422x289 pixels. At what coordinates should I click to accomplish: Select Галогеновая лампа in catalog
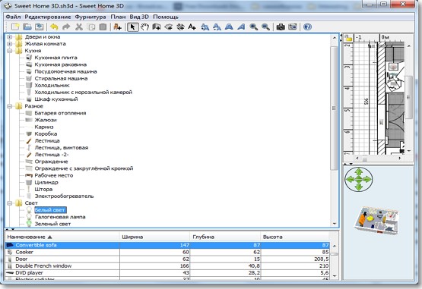[x=60, y=217]
